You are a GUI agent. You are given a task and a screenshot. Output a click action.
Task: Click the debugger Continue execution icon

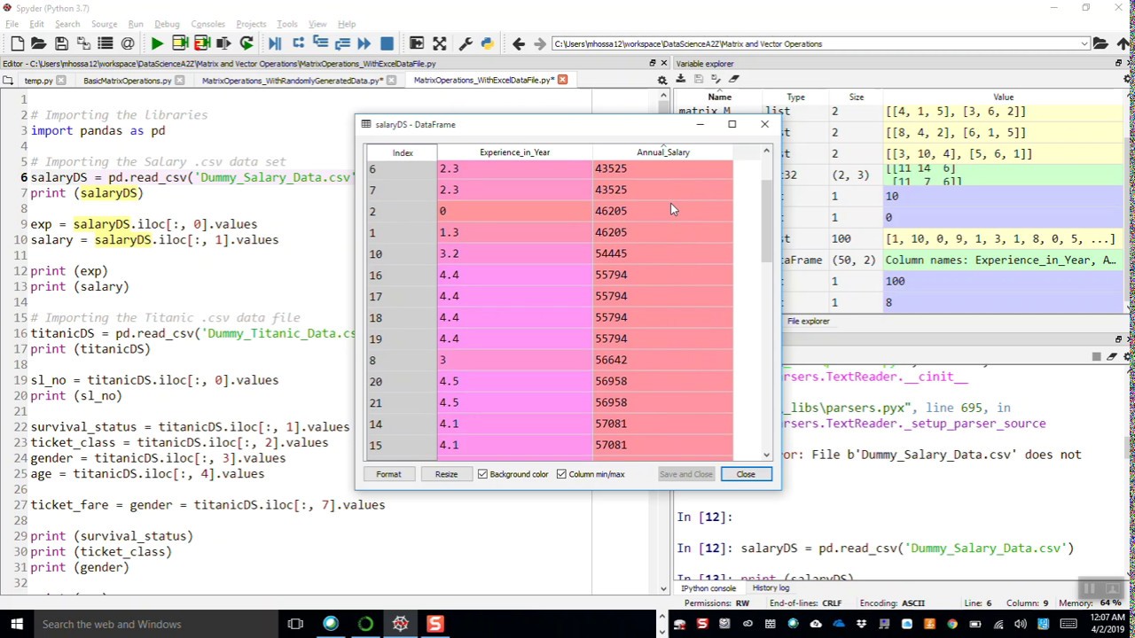[x=364, y=43]
